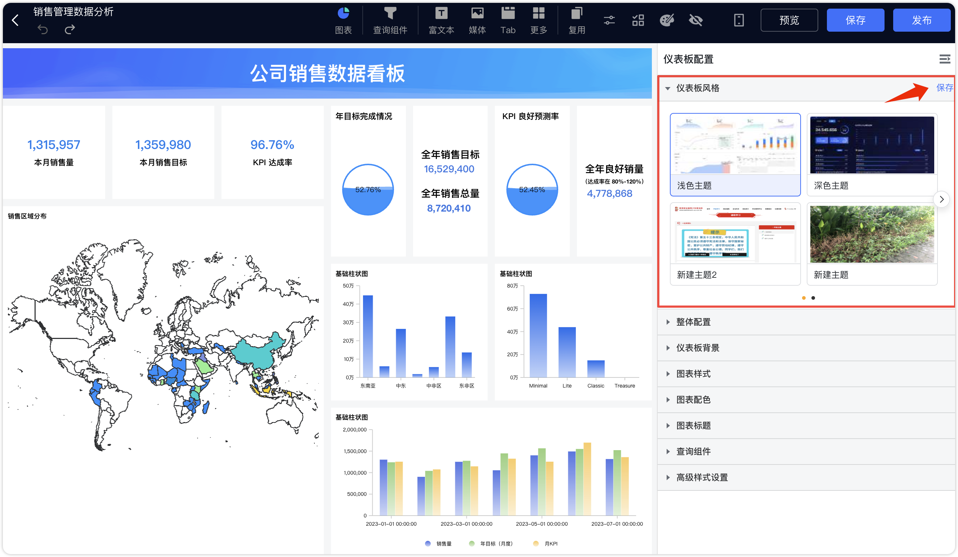Click the 预览 preview button
The image size is (958, 557).
789,20
